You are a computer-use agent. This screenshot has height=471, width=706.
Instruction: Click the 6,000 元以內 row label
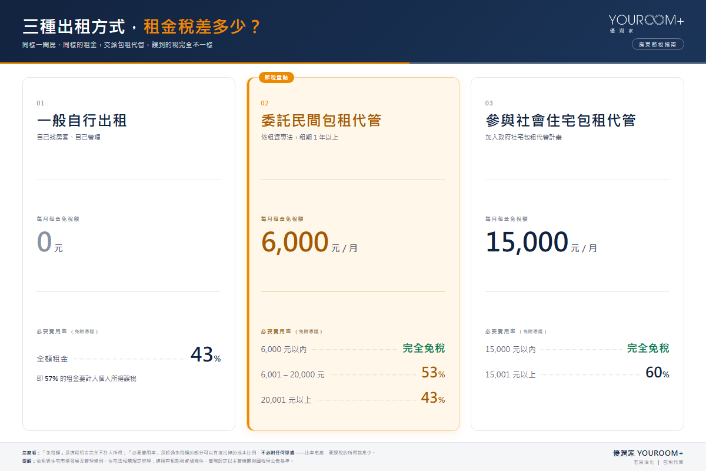pyautogui.click(x=284, y=349)
